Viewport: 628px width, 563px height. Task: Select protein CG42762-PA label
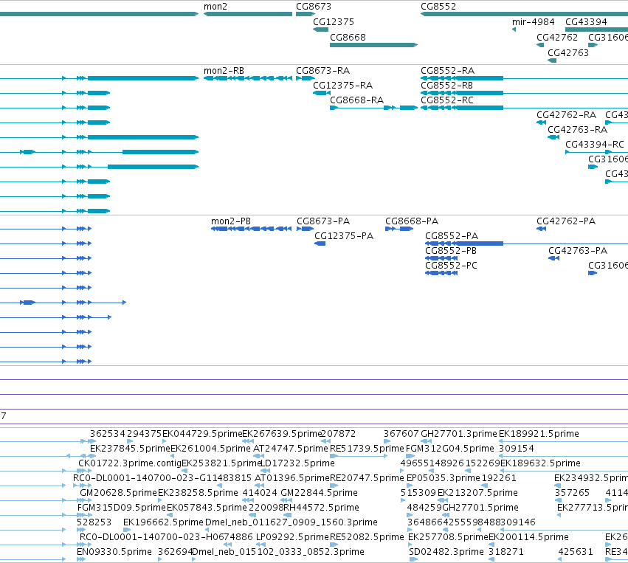566,221
